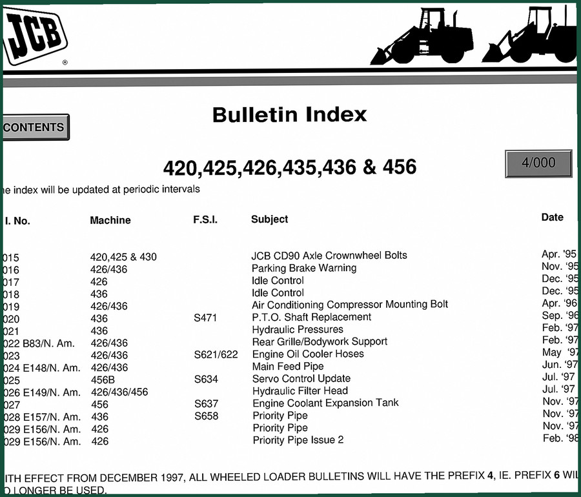Click bulletin number '028 E157/N. Am.'

(42, 417)
